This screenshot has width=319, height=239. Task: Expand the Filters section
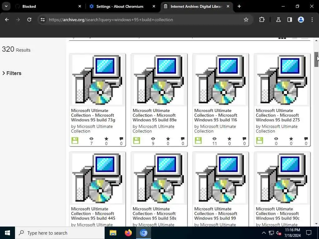pos(12,73)
